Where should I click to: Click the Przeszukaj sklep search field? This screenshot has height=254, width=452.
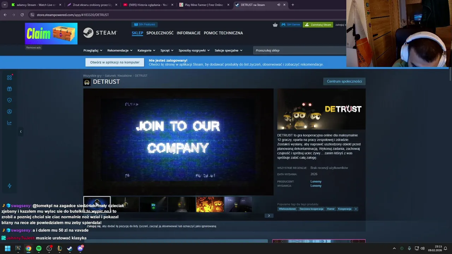(x=299, y=50)
